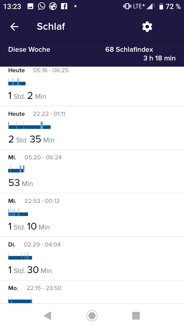Open Di. sleep entry 02:29 - 04:04
Image resolution: width=184 pixels, height=328 pixels.
click(92, 259)
